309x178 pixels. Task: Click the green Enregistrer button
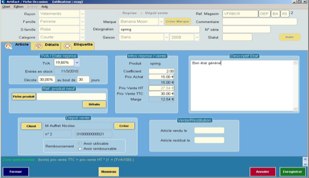[x=293, y=172]
